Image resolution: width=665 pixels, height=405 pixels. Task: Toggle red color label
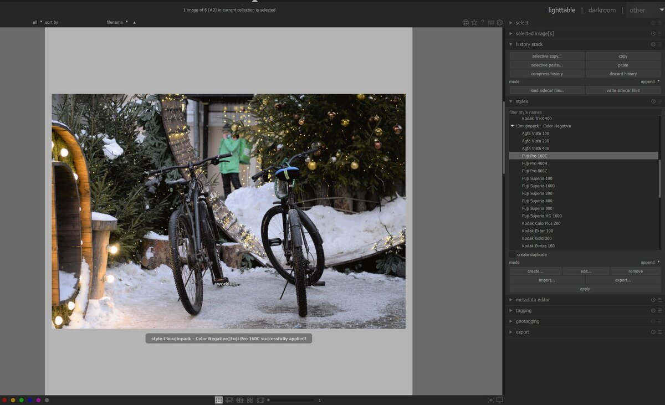(4, 400)
